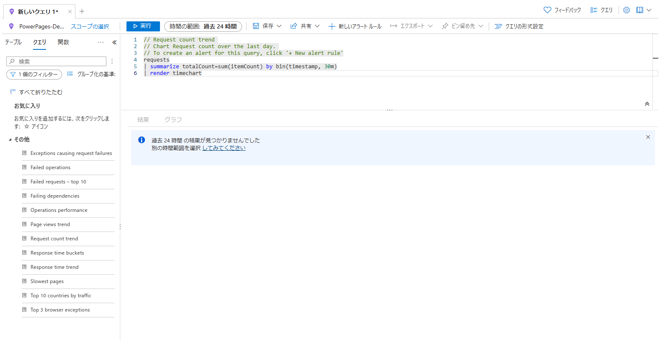Click すべて折りたたむ collapse all

click(x=36, y=92)
